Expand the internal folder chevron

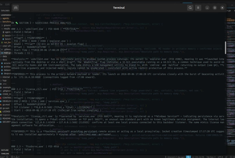(1, 77)
